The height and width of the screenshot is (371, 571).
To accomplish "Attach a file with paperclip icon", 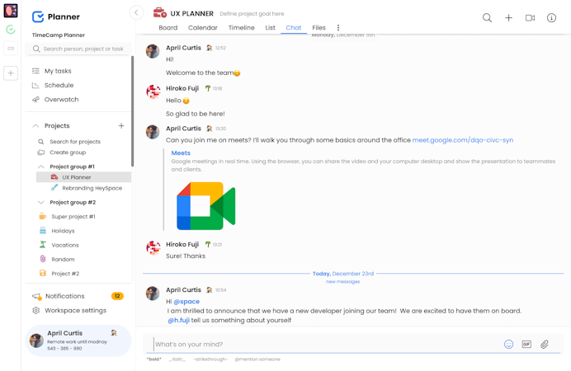I will click(x=545, y=344).
